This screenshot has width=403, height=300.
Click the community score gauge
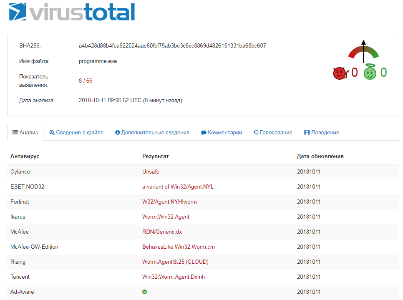point(363,52)
